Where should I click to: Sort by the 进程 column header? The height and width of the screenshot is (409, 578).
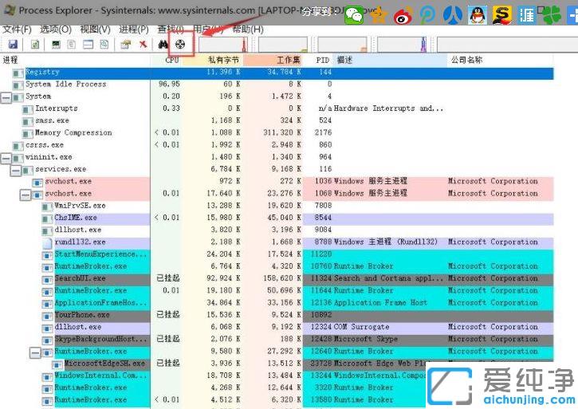click(76, 60)
